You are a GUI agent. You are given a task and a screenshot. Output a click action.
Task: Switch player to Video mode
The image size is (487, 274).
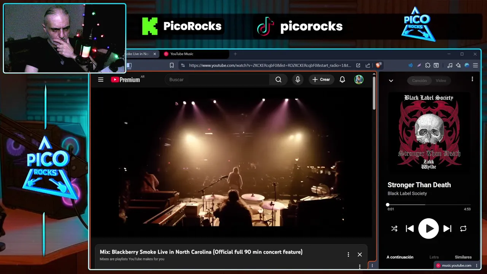(x=441, y=80)
